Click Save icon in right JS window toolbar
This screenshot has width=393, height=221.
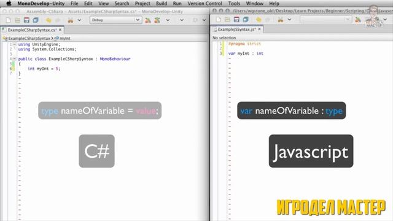point(236,20)
